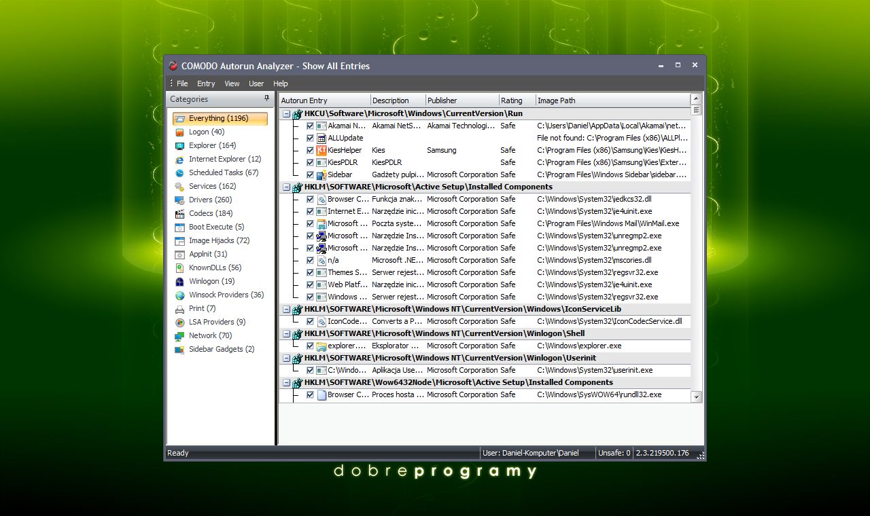The width and height of the screenshot is (870, 516).
Task: Collapse the Wow6432Node Active Setup group
Action: 286,383
